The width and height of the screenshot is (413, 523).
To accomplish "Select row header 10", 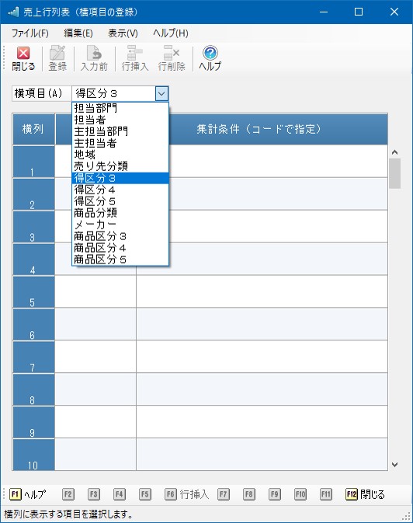I will pos(33,455).
